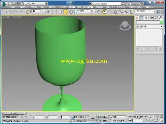Switch to the Display command panel tab
The width and height of the screenshot is (166, 124).
click(156, 18)
